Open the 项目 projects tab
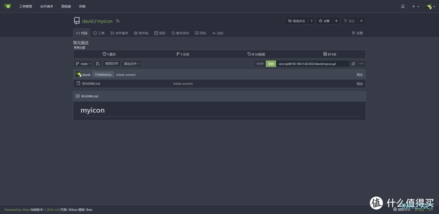439x214 pixels. pos(160,33)
